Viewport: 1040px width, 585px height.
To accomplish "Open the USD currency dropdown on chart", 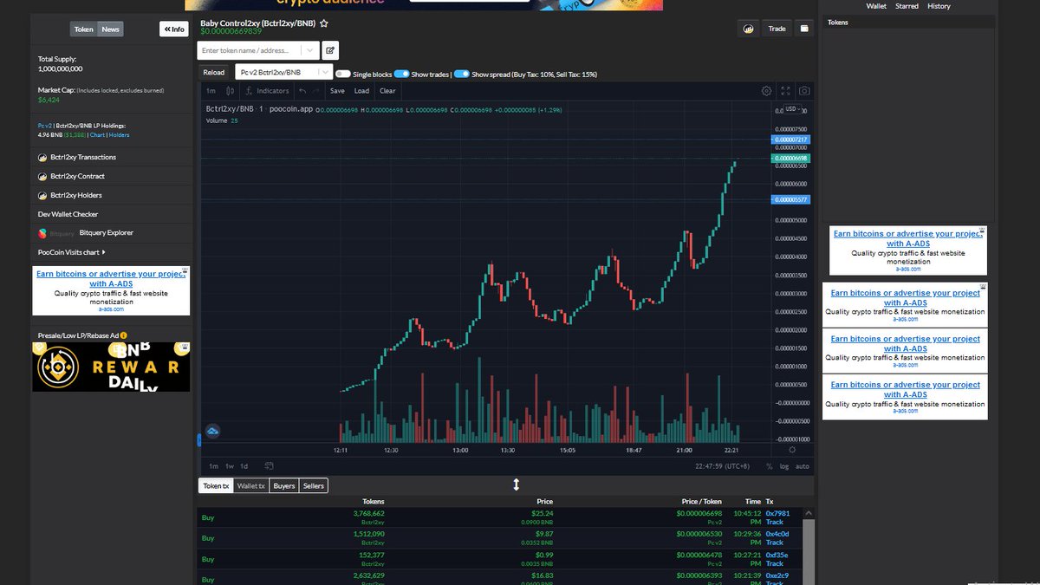I will pyautogui.click(x=792, y=109).
